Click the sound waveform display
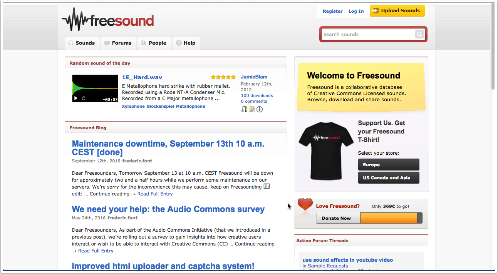Screen dimensions: 498x274 click(x=95, y=85)
